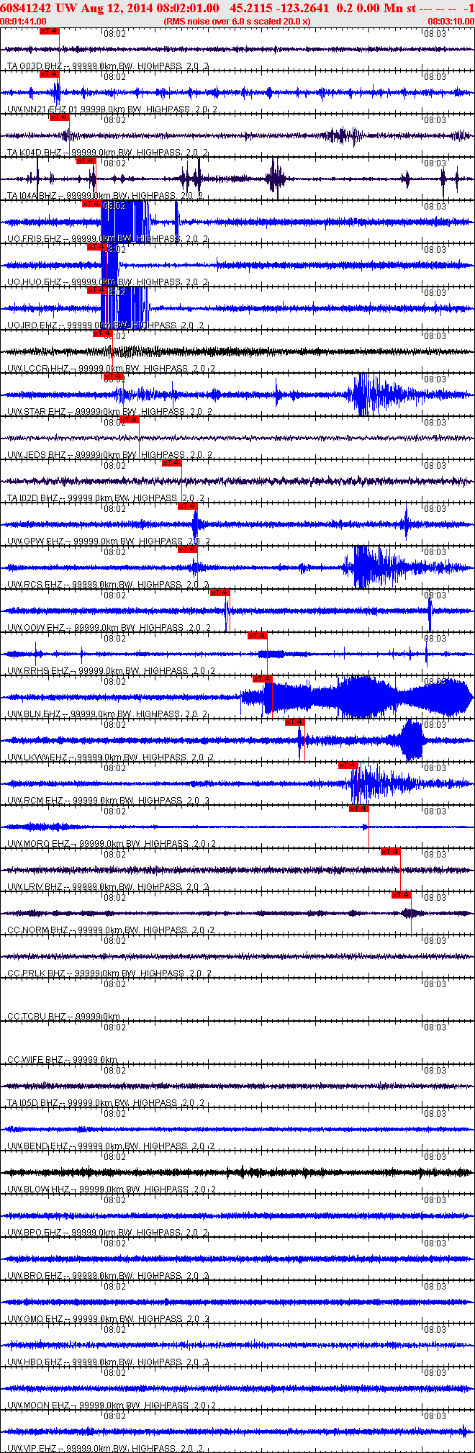Image resolution: width=475 pixels, height=1453 pixels.
Task: Click the red pick flag on UW.NN21 trace
Action: tap(49, 74)
